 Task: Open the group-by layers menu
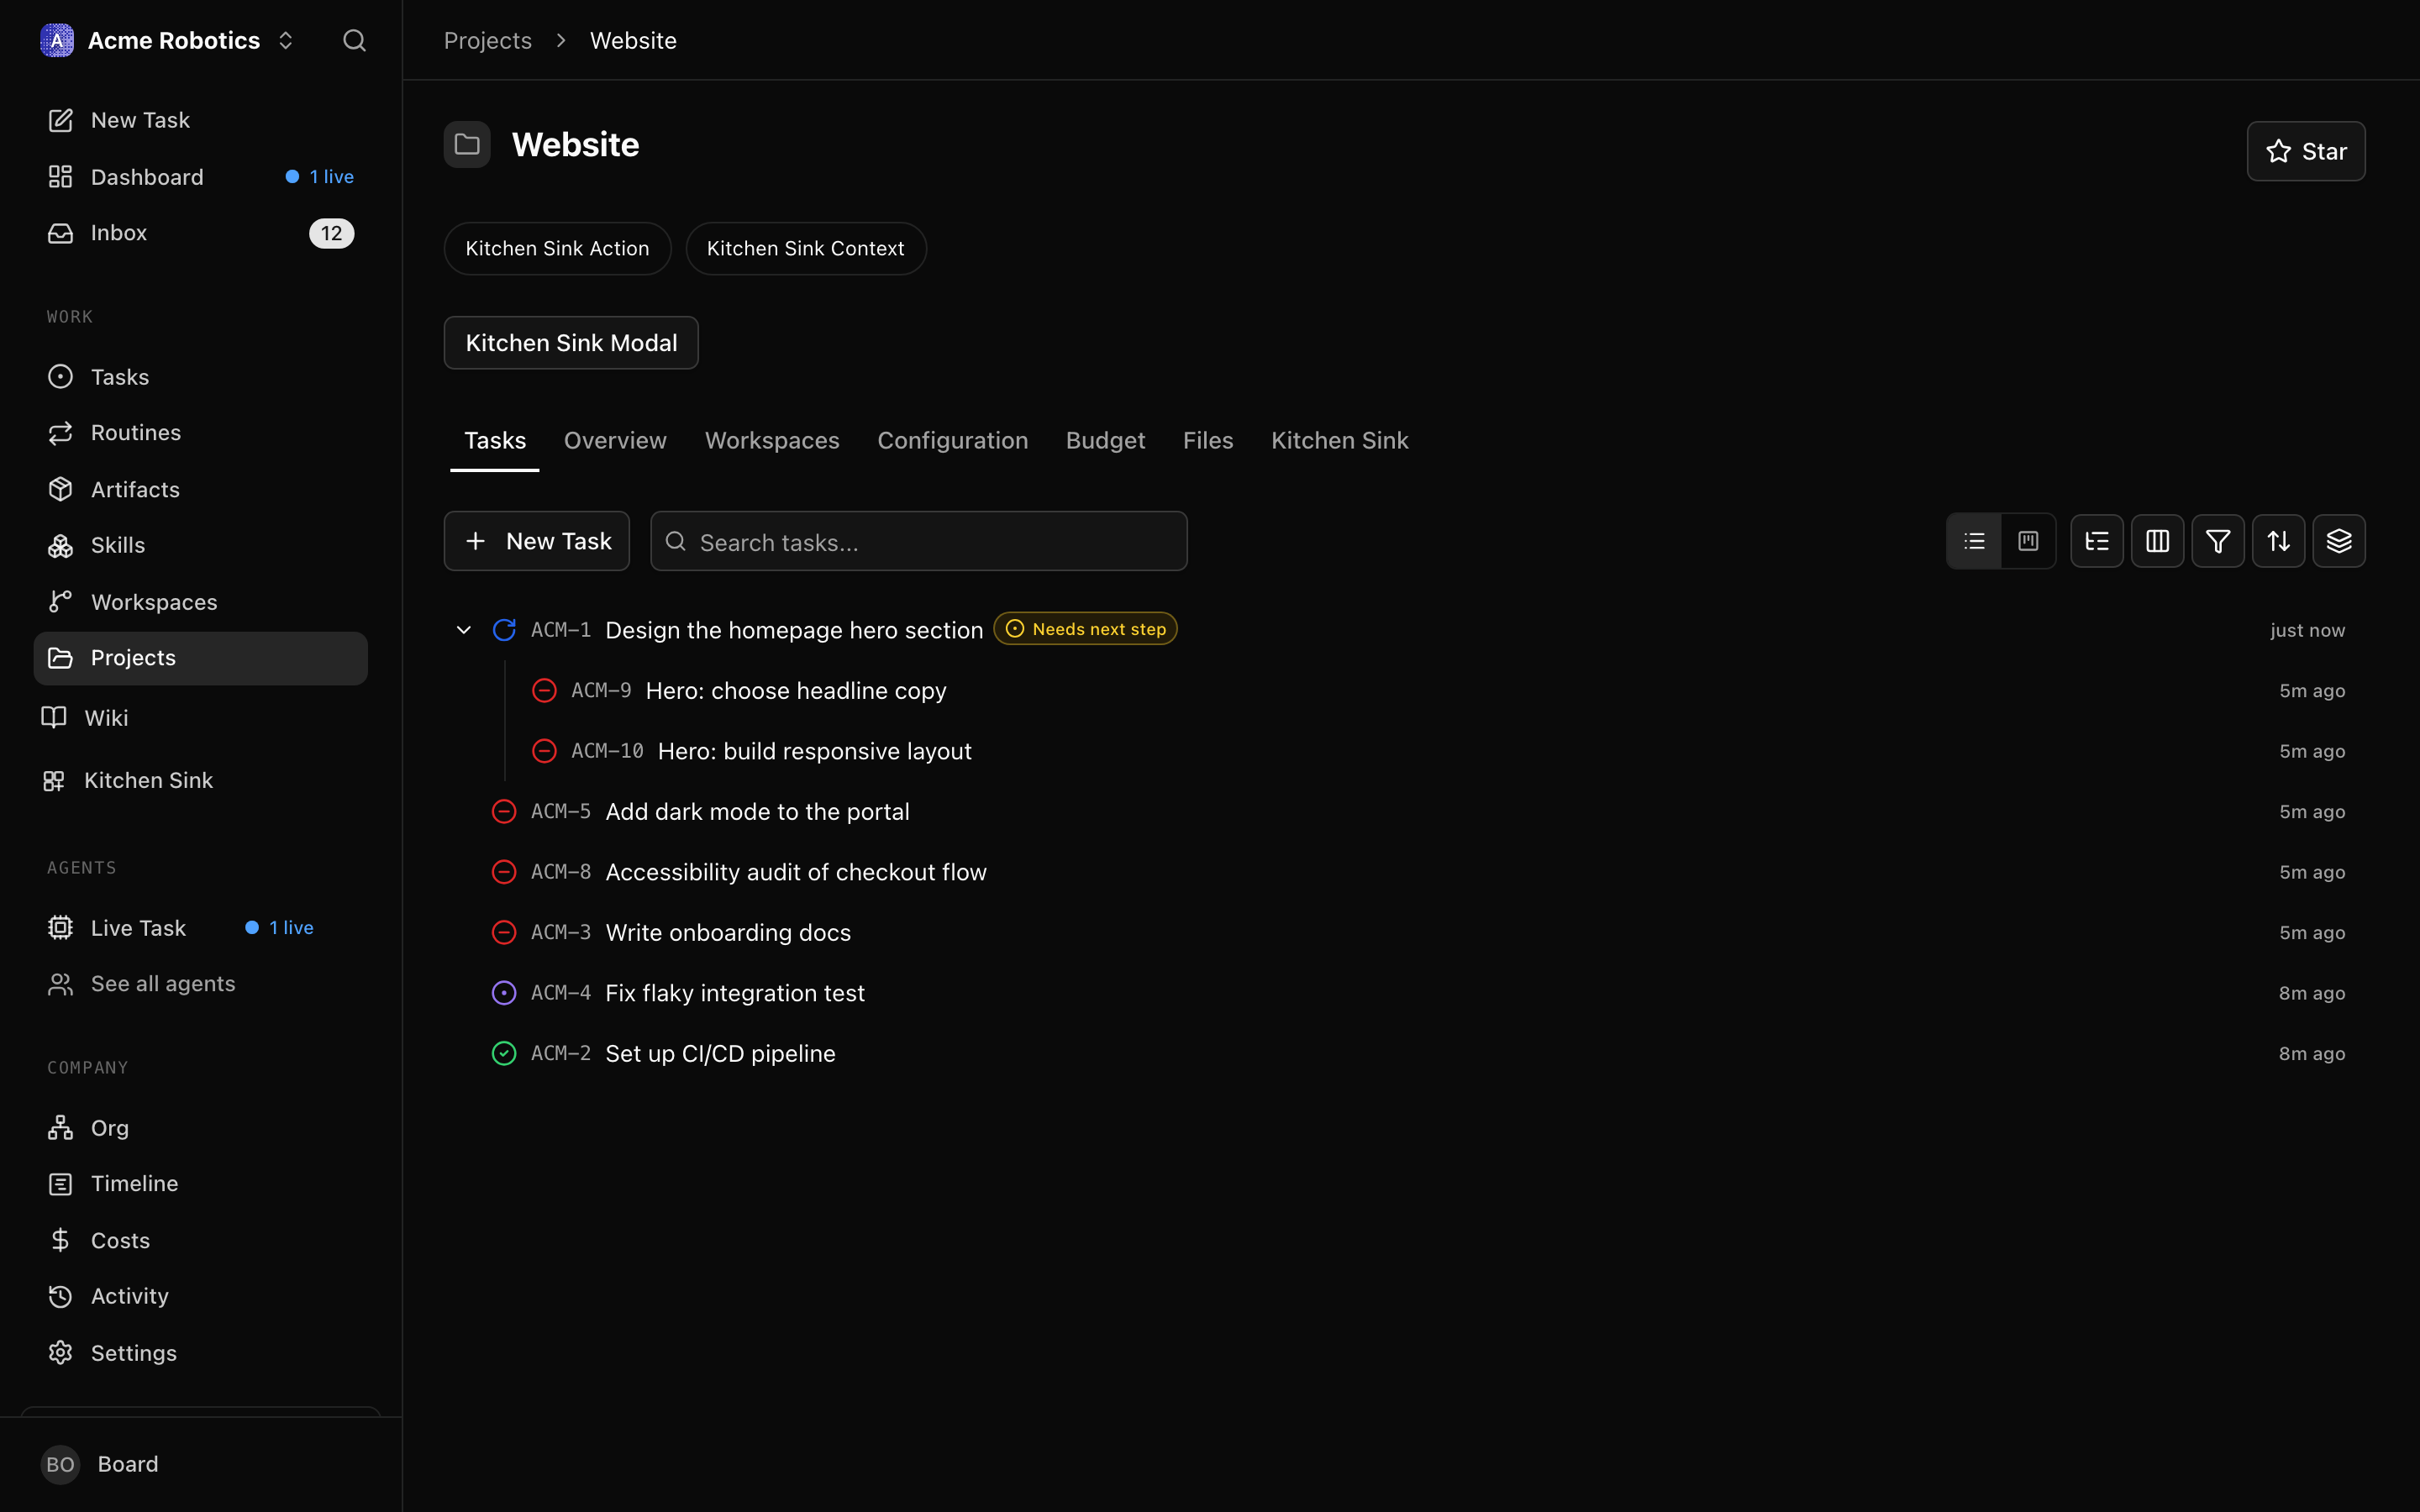pos(2339,541)
